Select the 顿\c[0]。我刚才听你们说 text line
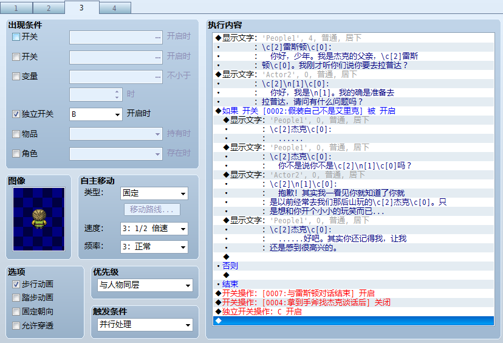Screen dimensions: 503x343 (x=353, y=65)
